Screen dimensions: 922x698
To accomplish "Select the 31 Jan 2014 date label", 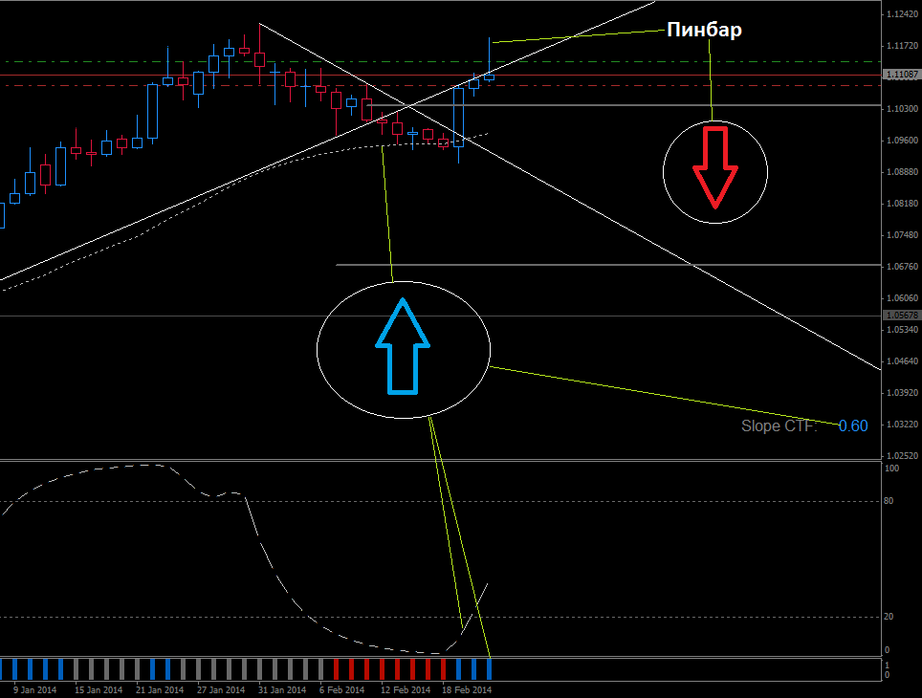I will pos(281,689).
